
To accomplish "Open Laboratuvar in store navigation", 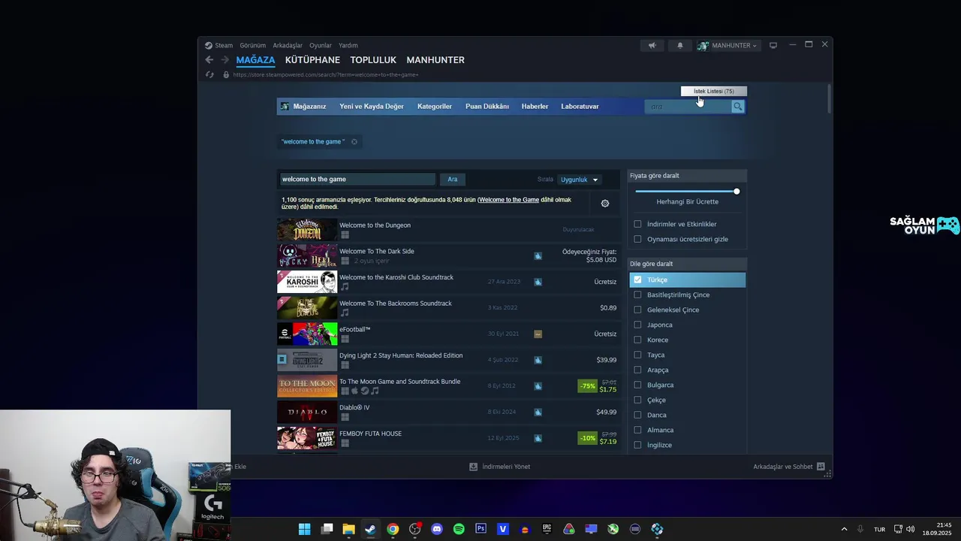I will [580, 107].
